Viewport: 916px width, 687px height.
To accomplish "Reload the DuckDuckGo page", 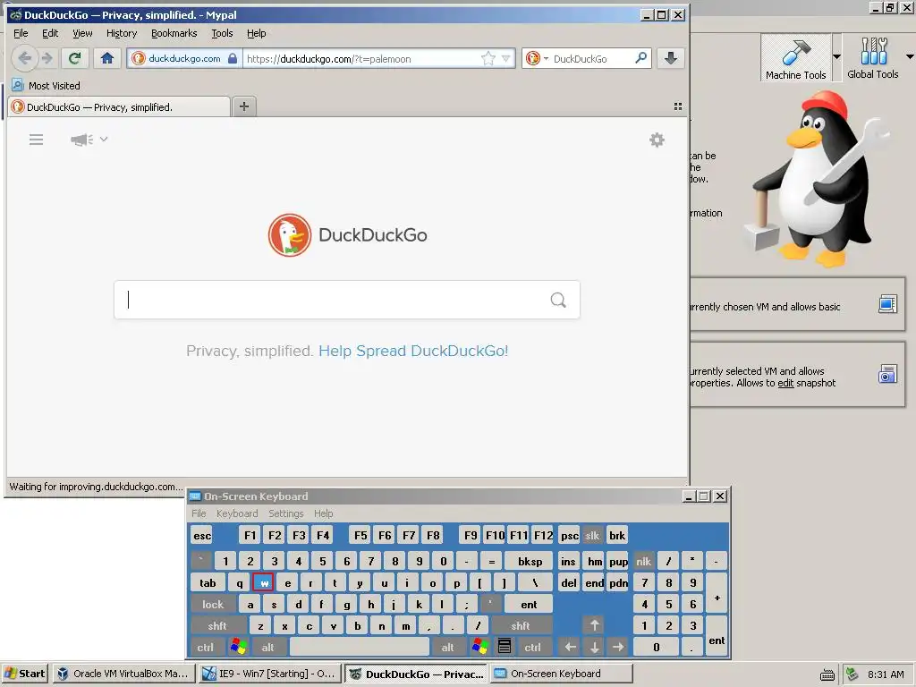I will [x=74, y=58].
